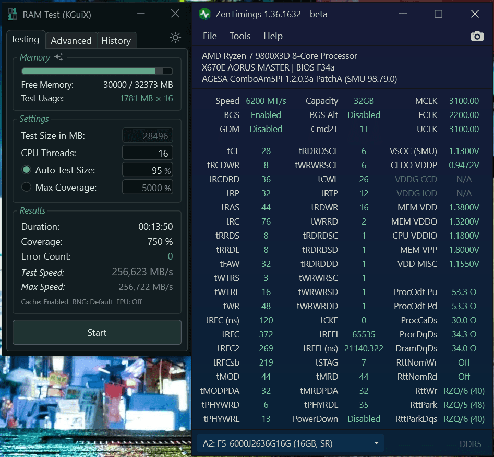Click the CPU VDDIO 1.1800V value

[x=464, y=236]
